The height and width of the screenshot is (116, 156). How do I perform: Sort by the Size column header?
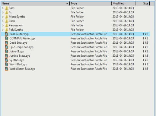click(142, 3)
